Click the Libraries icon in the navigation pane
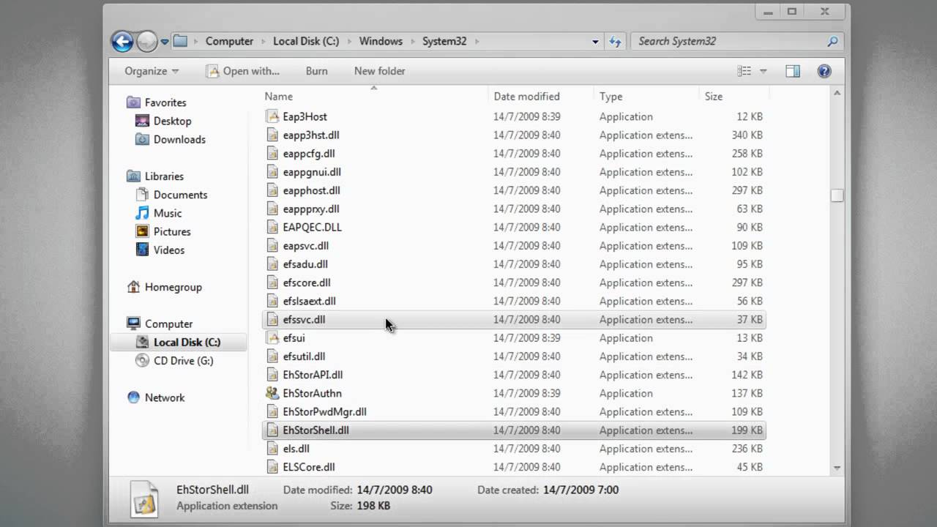The image size is (937, 527). [133, 176]
